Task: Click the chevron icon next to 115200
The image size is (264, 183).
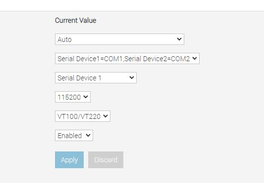Action: 86,97
